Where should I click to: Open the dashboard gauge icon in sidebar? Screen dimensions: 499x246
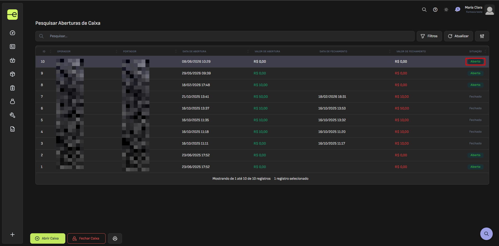[x=12, y=33]
